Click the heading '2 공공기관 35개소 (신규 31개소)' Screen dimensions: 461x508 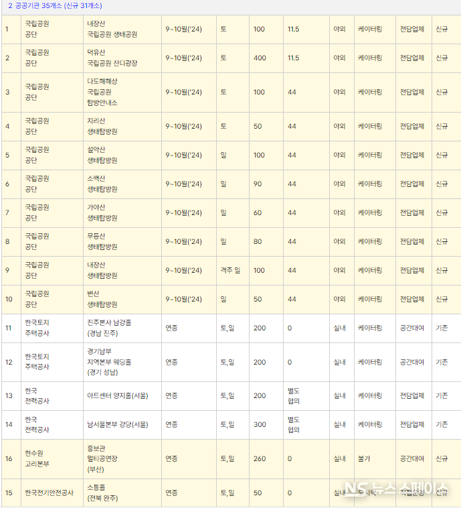[55, 6]
